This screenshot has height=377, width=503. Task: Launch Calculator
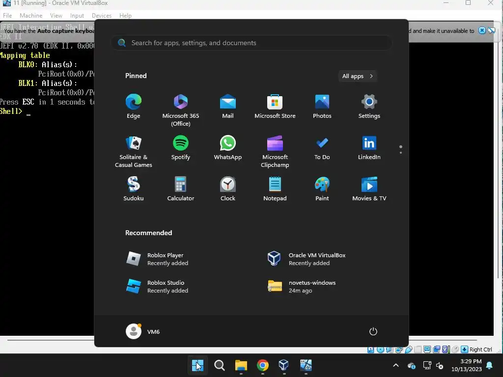pyautogui.click(x=181, y=189)
